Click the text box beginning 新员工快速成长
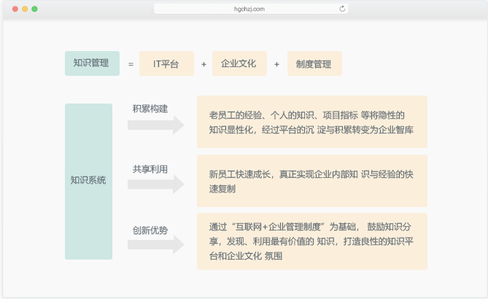488x299 pixels. click(x=311, y=181)
